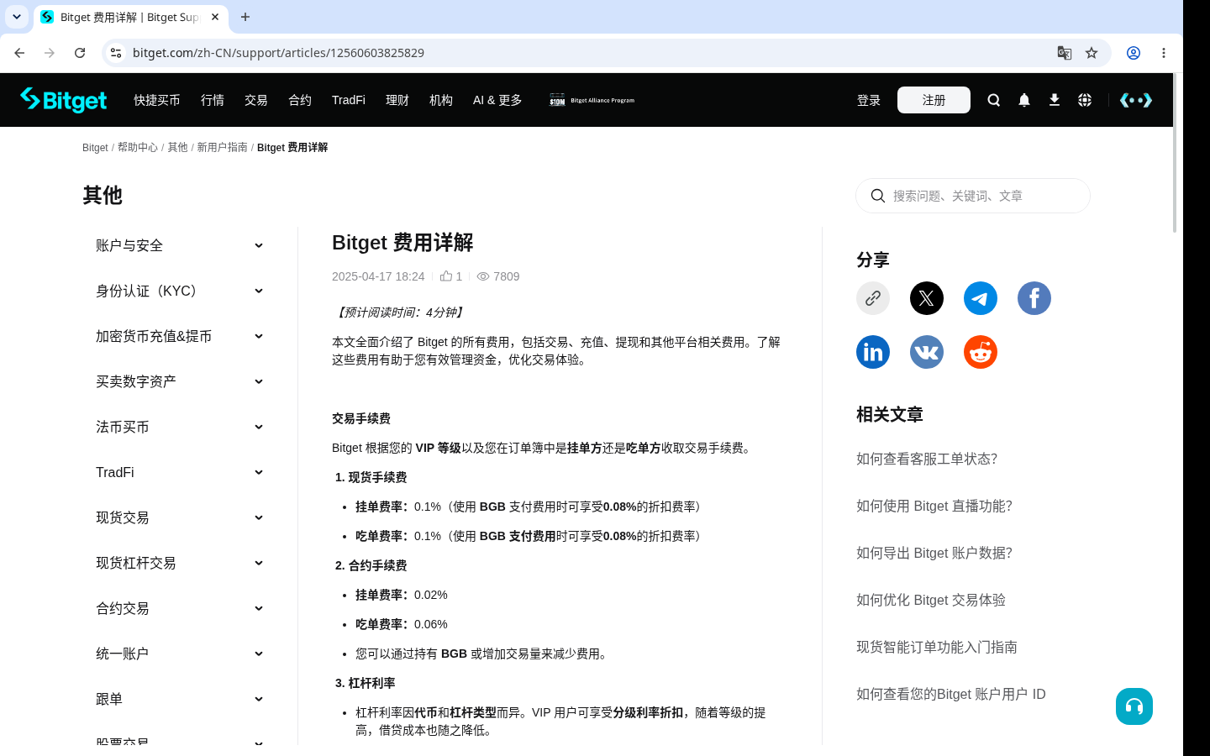Viewport: 1210px width, 756px height.
Task: Expand the TradFi sidebar category
Action: 180,472
